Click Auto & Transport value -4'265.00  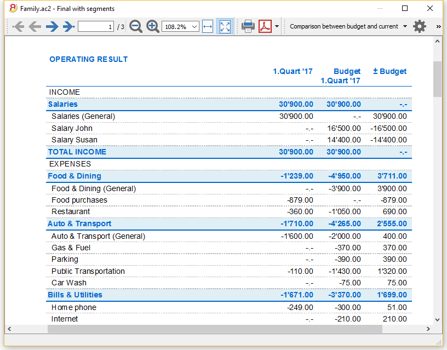pos(345,223)
